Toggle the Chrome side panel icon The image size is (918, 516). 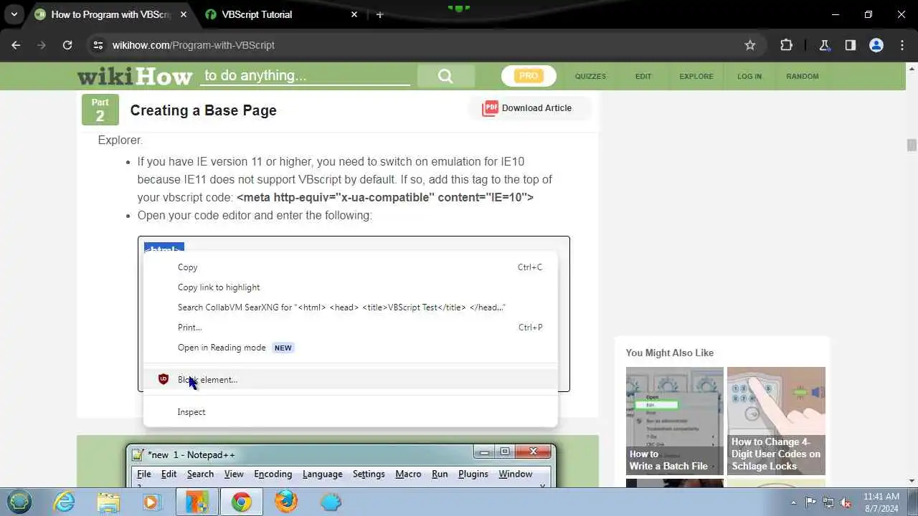click(850, 45)
